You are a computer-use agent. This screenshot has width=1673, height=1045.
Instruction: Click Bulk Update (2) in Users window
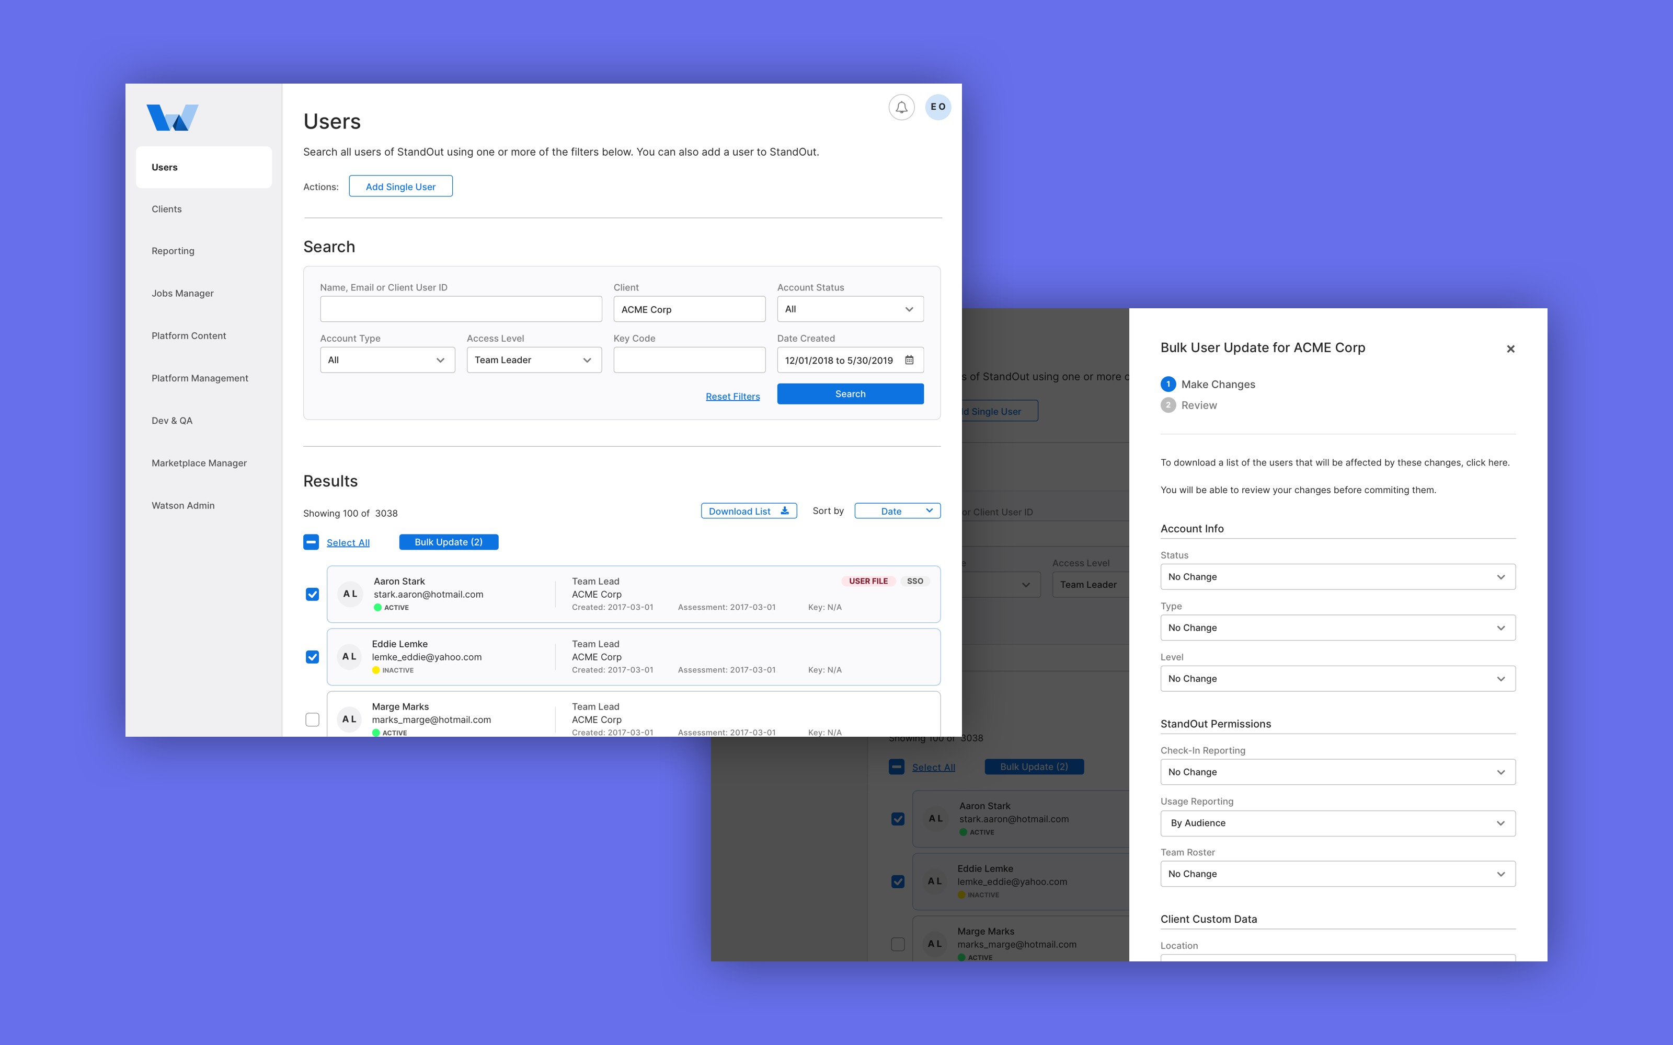[x=449, y=542]
